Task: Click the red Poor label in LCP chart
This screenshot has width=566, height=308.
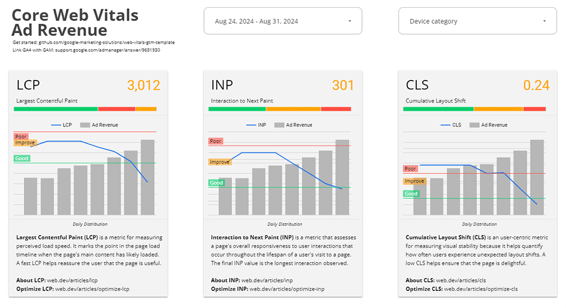Action: 21,136
